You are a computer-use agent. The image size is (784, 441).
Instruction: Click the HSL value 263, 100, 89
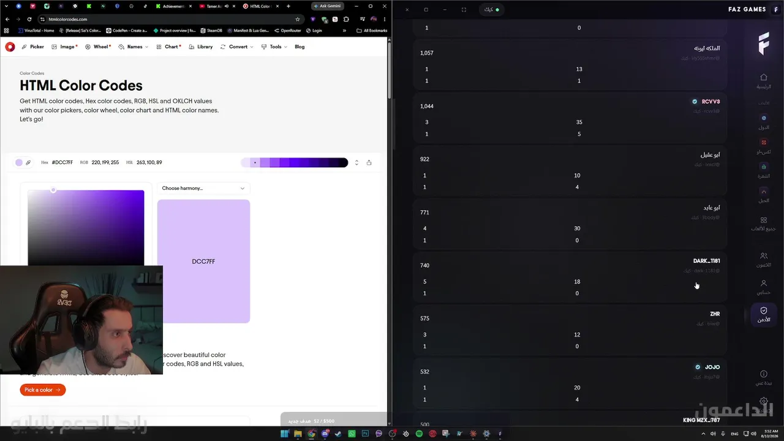coord(149,162)
